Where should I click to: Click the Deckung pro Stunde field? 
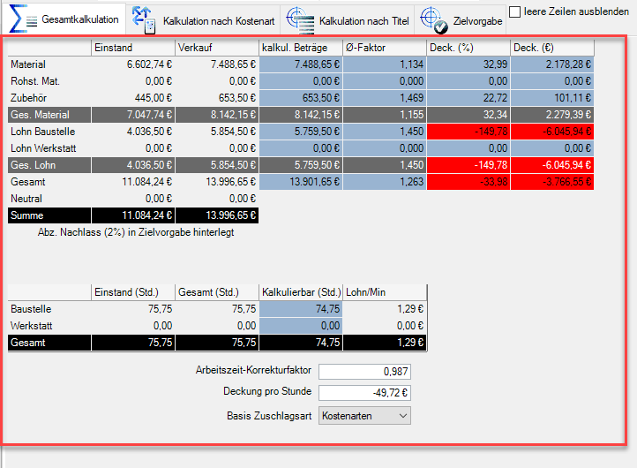(364, 393)
